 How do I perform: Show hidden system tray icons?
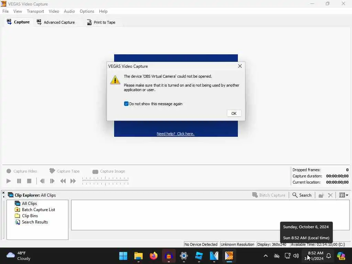[x=266, y=256]
